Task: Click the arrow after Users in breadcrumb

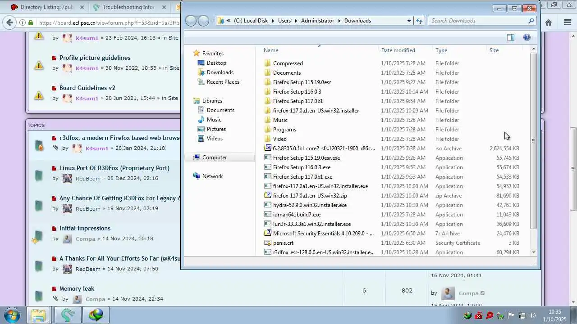Action: coord(296,21)
